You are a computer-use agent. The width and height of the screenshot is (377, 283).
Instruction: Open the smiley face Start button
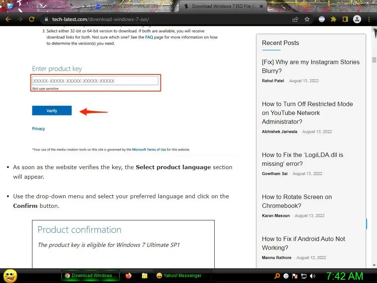point(10,276)
